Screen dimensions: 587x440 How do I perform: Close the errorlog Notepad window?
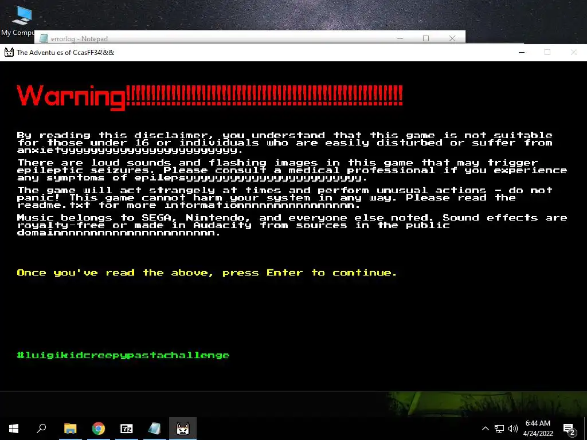coord(452,38)
